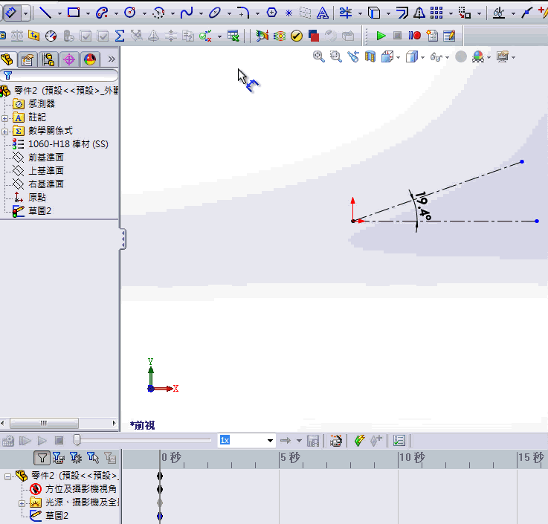This screenshot has height=524, width=548.
Task: Click the animation time slider handle
Action: pos(77,440)
